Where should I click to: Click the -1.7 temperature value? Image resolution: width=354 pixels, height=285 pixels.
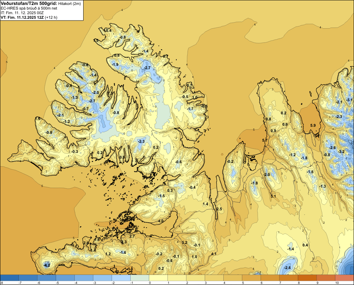[x=190, y=109]
